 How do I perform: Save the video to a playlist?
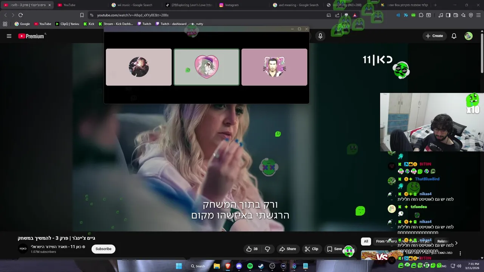point(335,249)
